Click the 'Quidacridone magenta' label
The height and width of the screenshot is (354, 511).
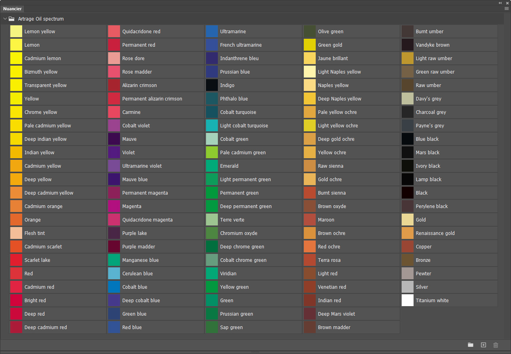point(147,220)
